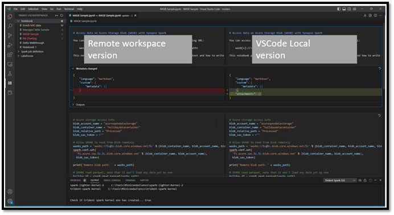Open the Accounts icon in activity bar
The image size is (394, 215).
click(x=10, y=192)
